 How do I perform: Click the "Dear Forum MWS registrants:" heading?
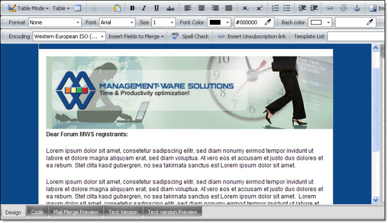87,135
